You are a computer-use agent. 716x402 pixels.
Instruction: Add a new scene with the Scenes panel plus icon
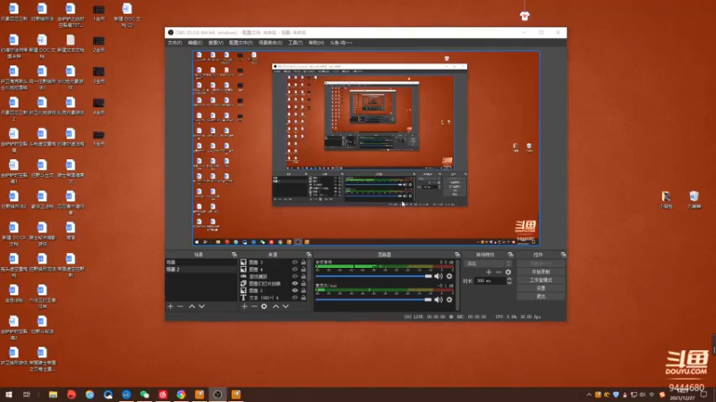(170, 306)
